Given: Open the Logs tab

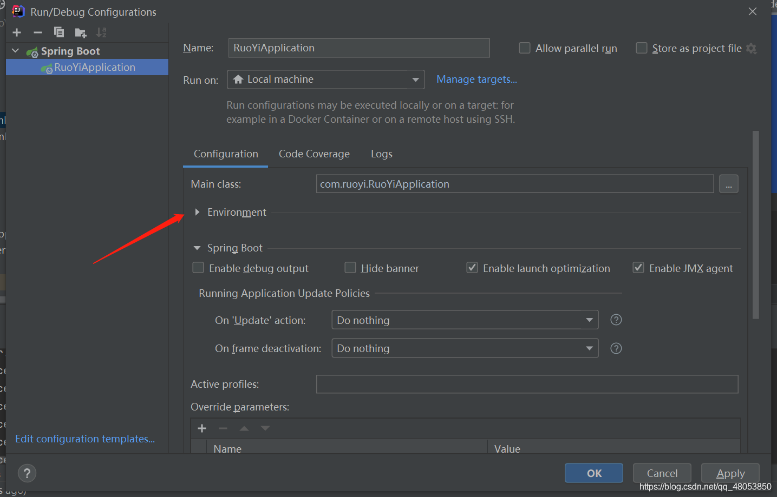Looking at the screenshot, I should [x=381, y=154].
